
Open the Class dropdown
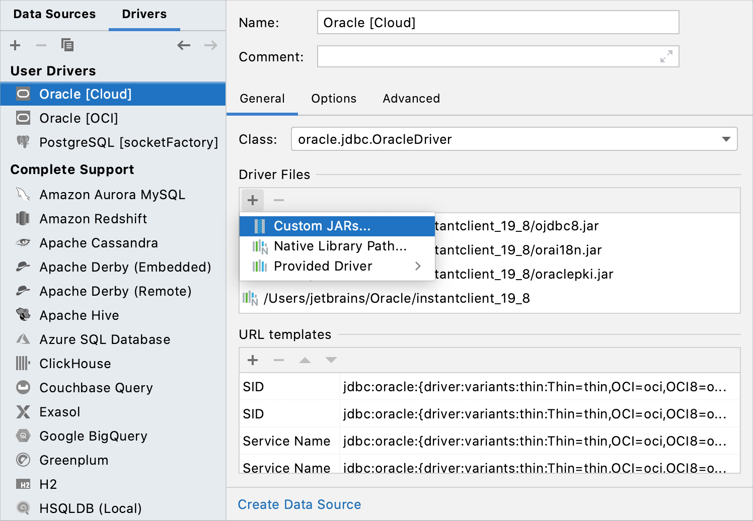pos(725,139)
